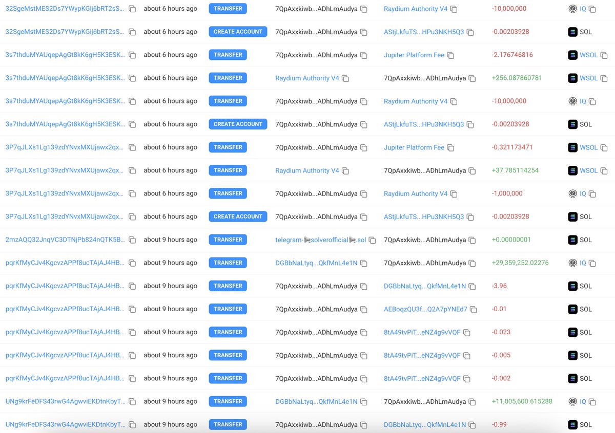The image size is (615, 433).
Task: Copy IQ token address in +11,005,600.615288 row
Action: pos(592,402)
